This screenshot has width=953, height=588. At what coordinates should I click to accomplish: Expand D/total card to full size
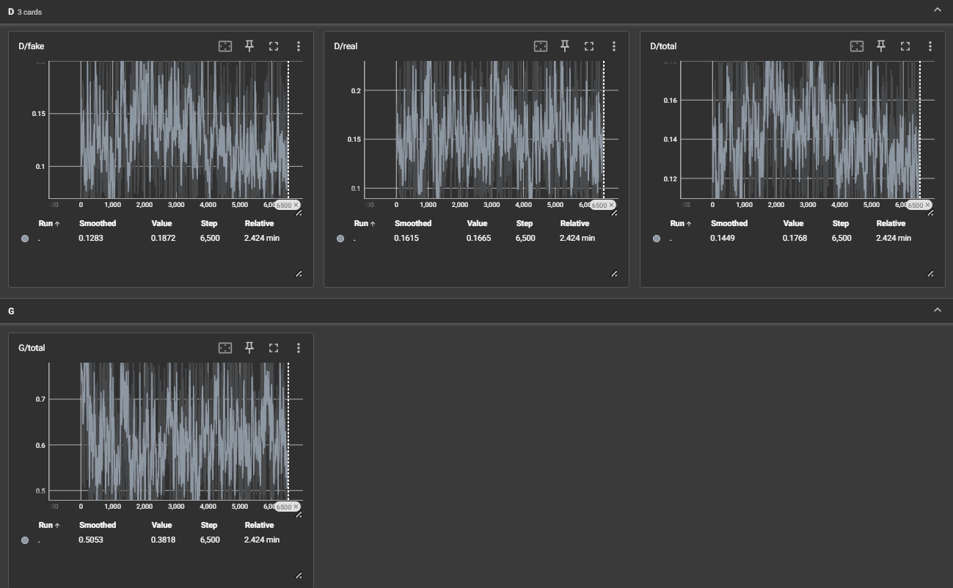tap(905, 46)
